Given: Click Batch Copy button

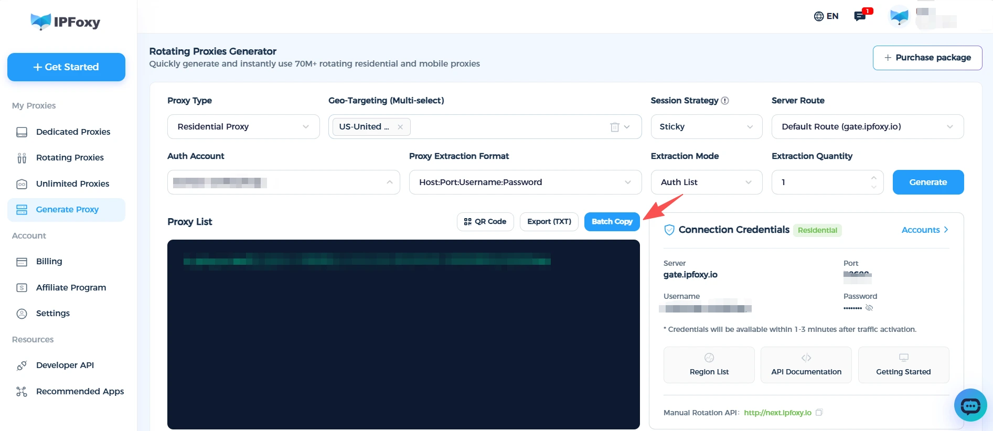Looking at the screenshot, I should (612, 222).
